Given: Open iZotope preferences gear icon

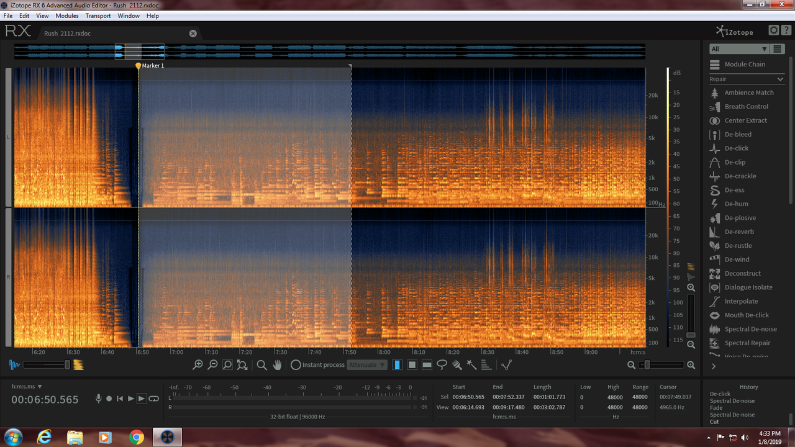Looking at the screenshot, I should [773, 30].
